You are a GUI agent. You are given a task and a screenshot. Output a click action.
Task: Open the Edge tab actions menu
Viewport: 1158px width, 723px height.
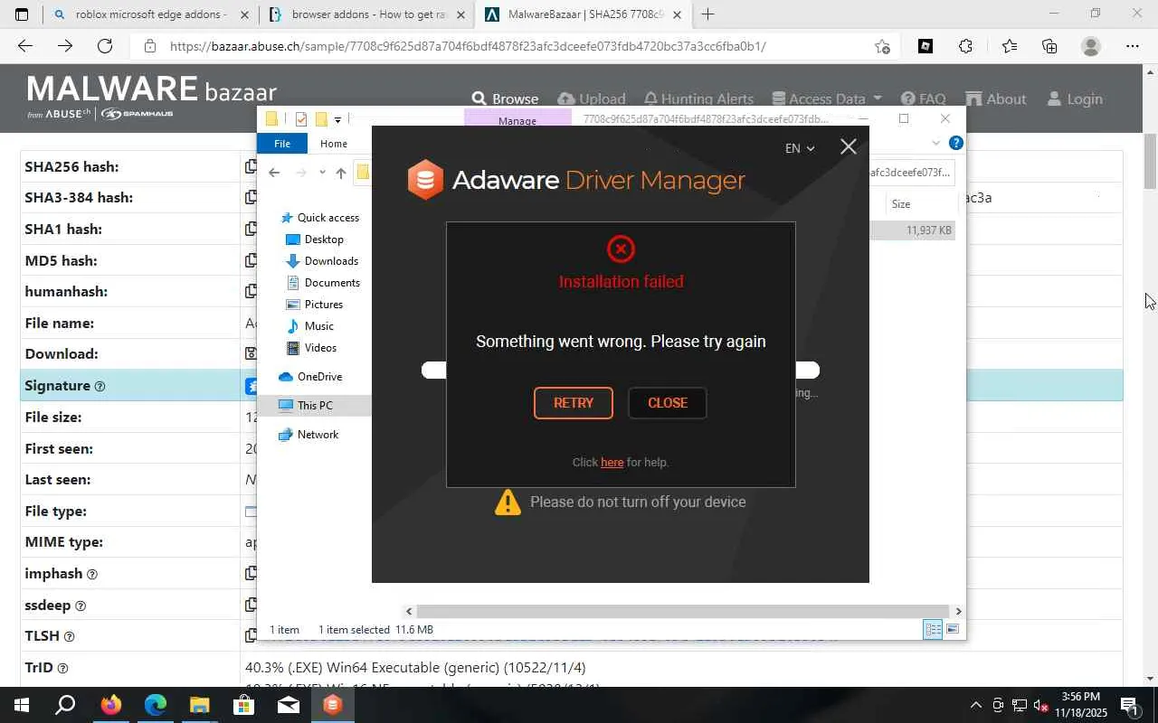(22, 14)
